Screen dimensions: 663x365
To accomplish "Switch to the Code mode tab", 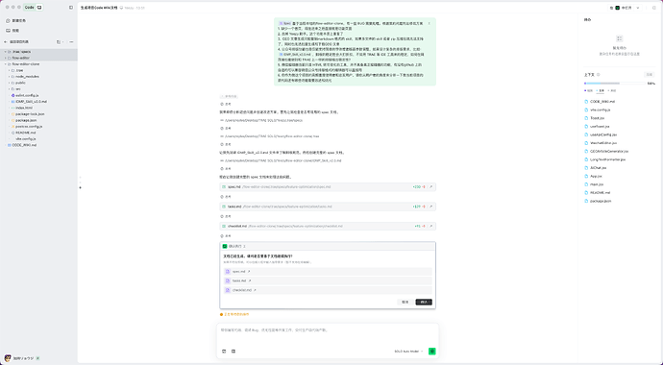I will [x=29, y=7].
